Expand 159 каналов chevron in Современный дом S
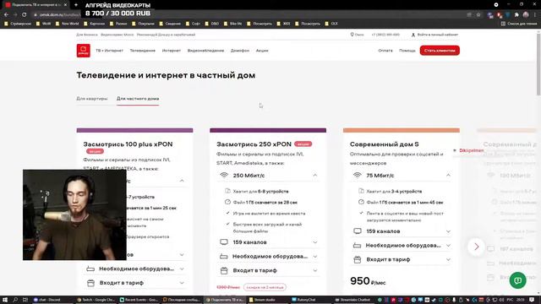Image resolution: width=541 pixels, height=304 pixels. point(448,231)
